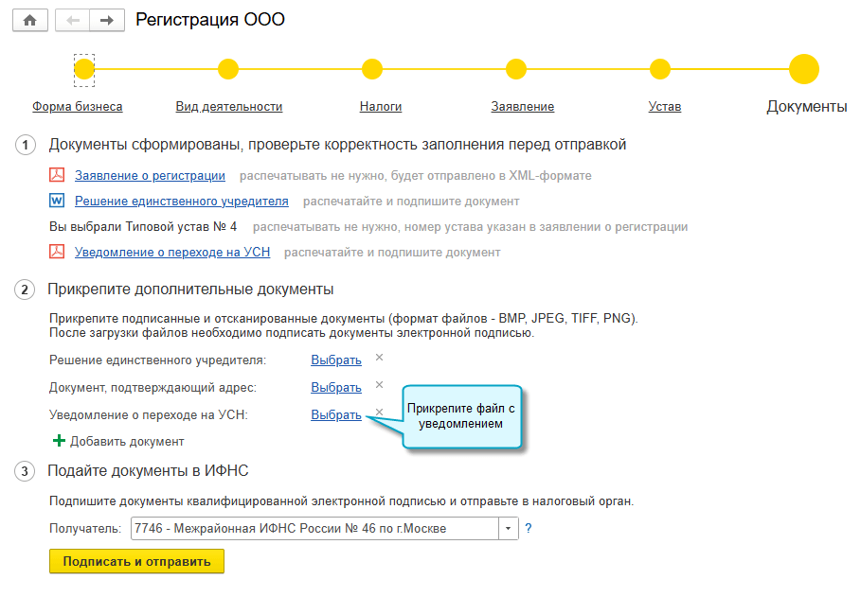Remove the address confirmation document file
Image resolution: width=861 pixels, height=597 pixels.
point(379,385)
